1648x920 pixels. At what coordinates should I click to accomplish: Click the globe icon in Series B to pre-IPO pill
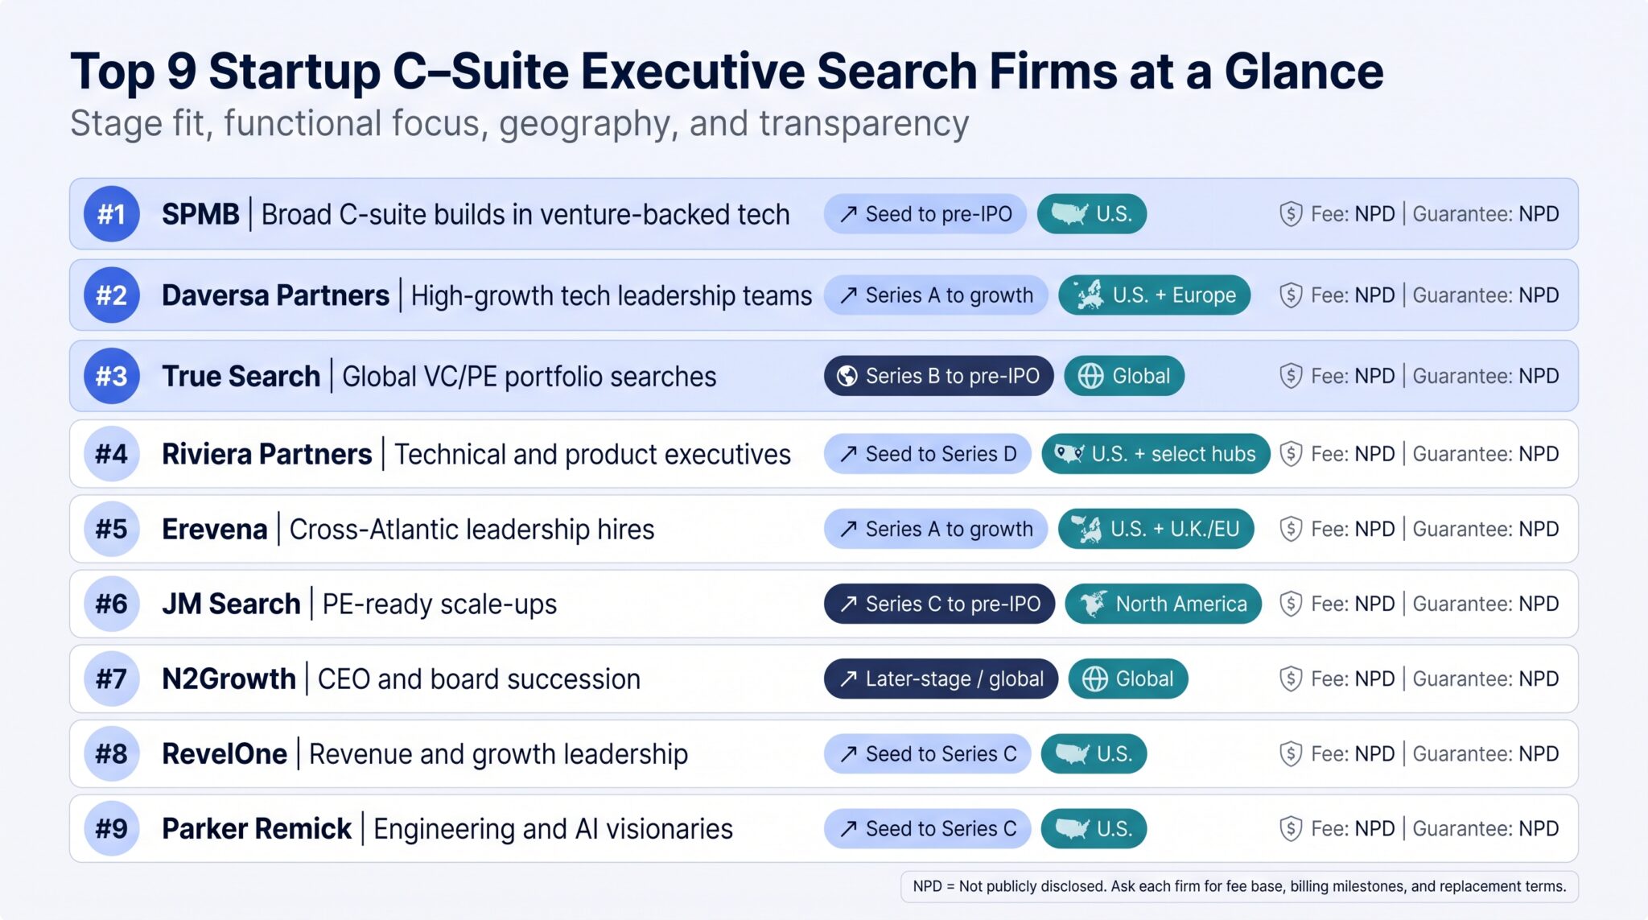point(847,376)
